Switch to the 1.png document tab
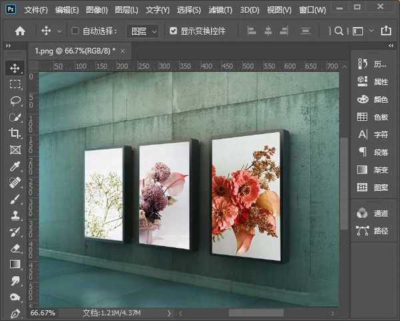This screenshot has width=400, height=321. 75,50
